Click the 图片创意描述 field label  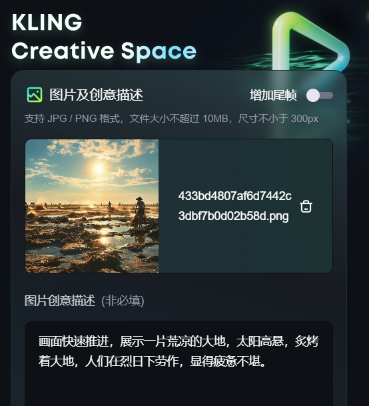click(x=60, y=301)
